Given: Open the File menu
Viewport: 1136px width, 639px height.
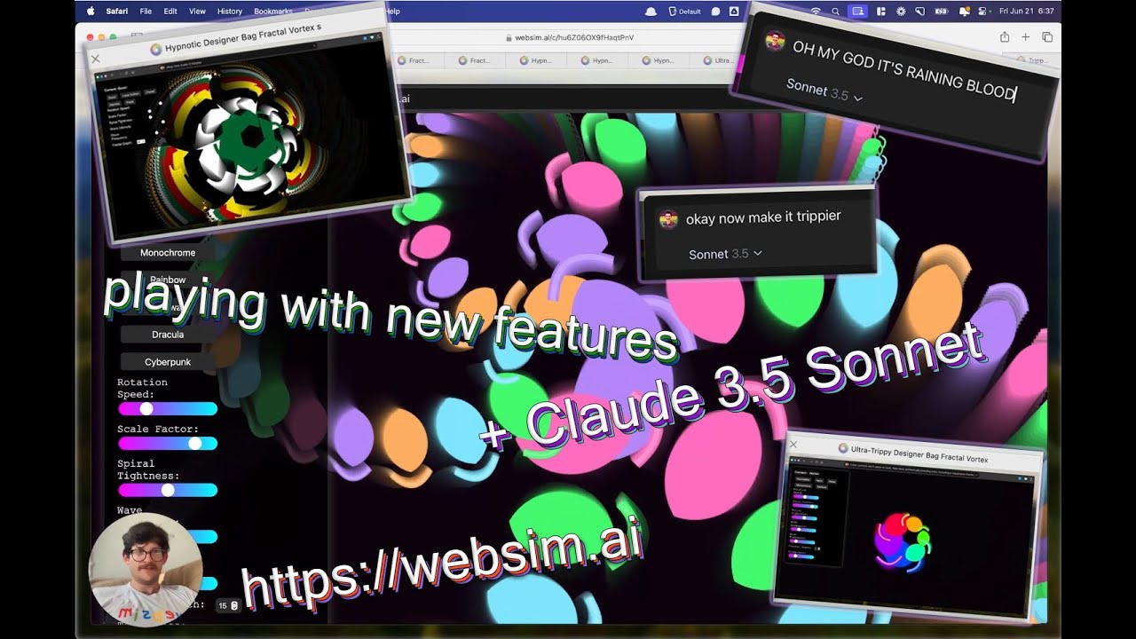Looking at the screenshot, I should (x=146, y=12).
